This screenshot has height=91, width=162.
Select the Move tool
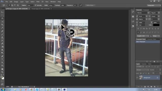click(2, 12)
